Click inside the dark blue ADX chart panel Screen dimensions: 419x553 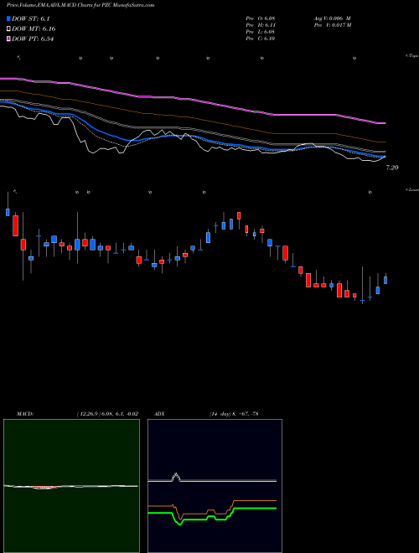click(215, 486)
